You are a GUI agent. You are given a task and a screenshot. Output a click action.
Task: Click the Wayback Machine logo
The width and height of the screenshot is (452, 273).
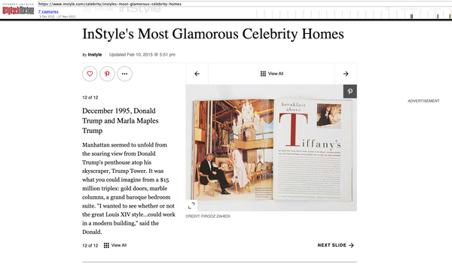pos(18,11)
